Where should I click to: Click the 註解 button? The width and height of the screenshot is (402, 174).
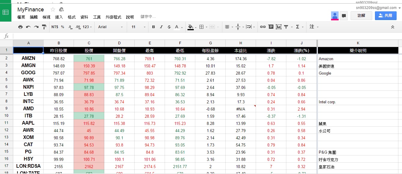click(361, 16)
